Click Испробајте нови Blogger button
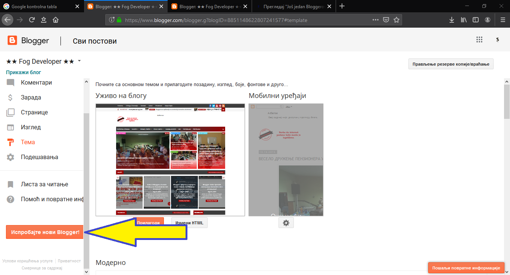The image size is (510, 275). pyautogui.click(x=45, y=232)
